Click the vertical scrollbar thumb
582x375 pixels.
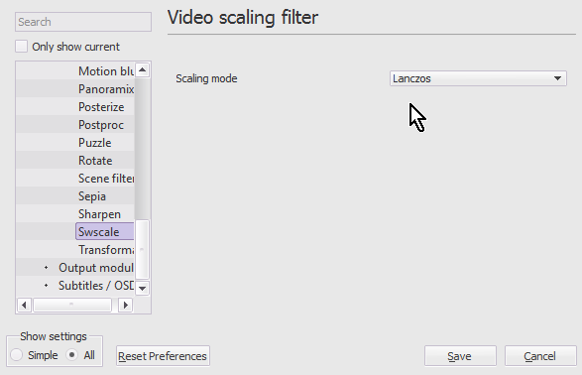(x=142, y=249)
